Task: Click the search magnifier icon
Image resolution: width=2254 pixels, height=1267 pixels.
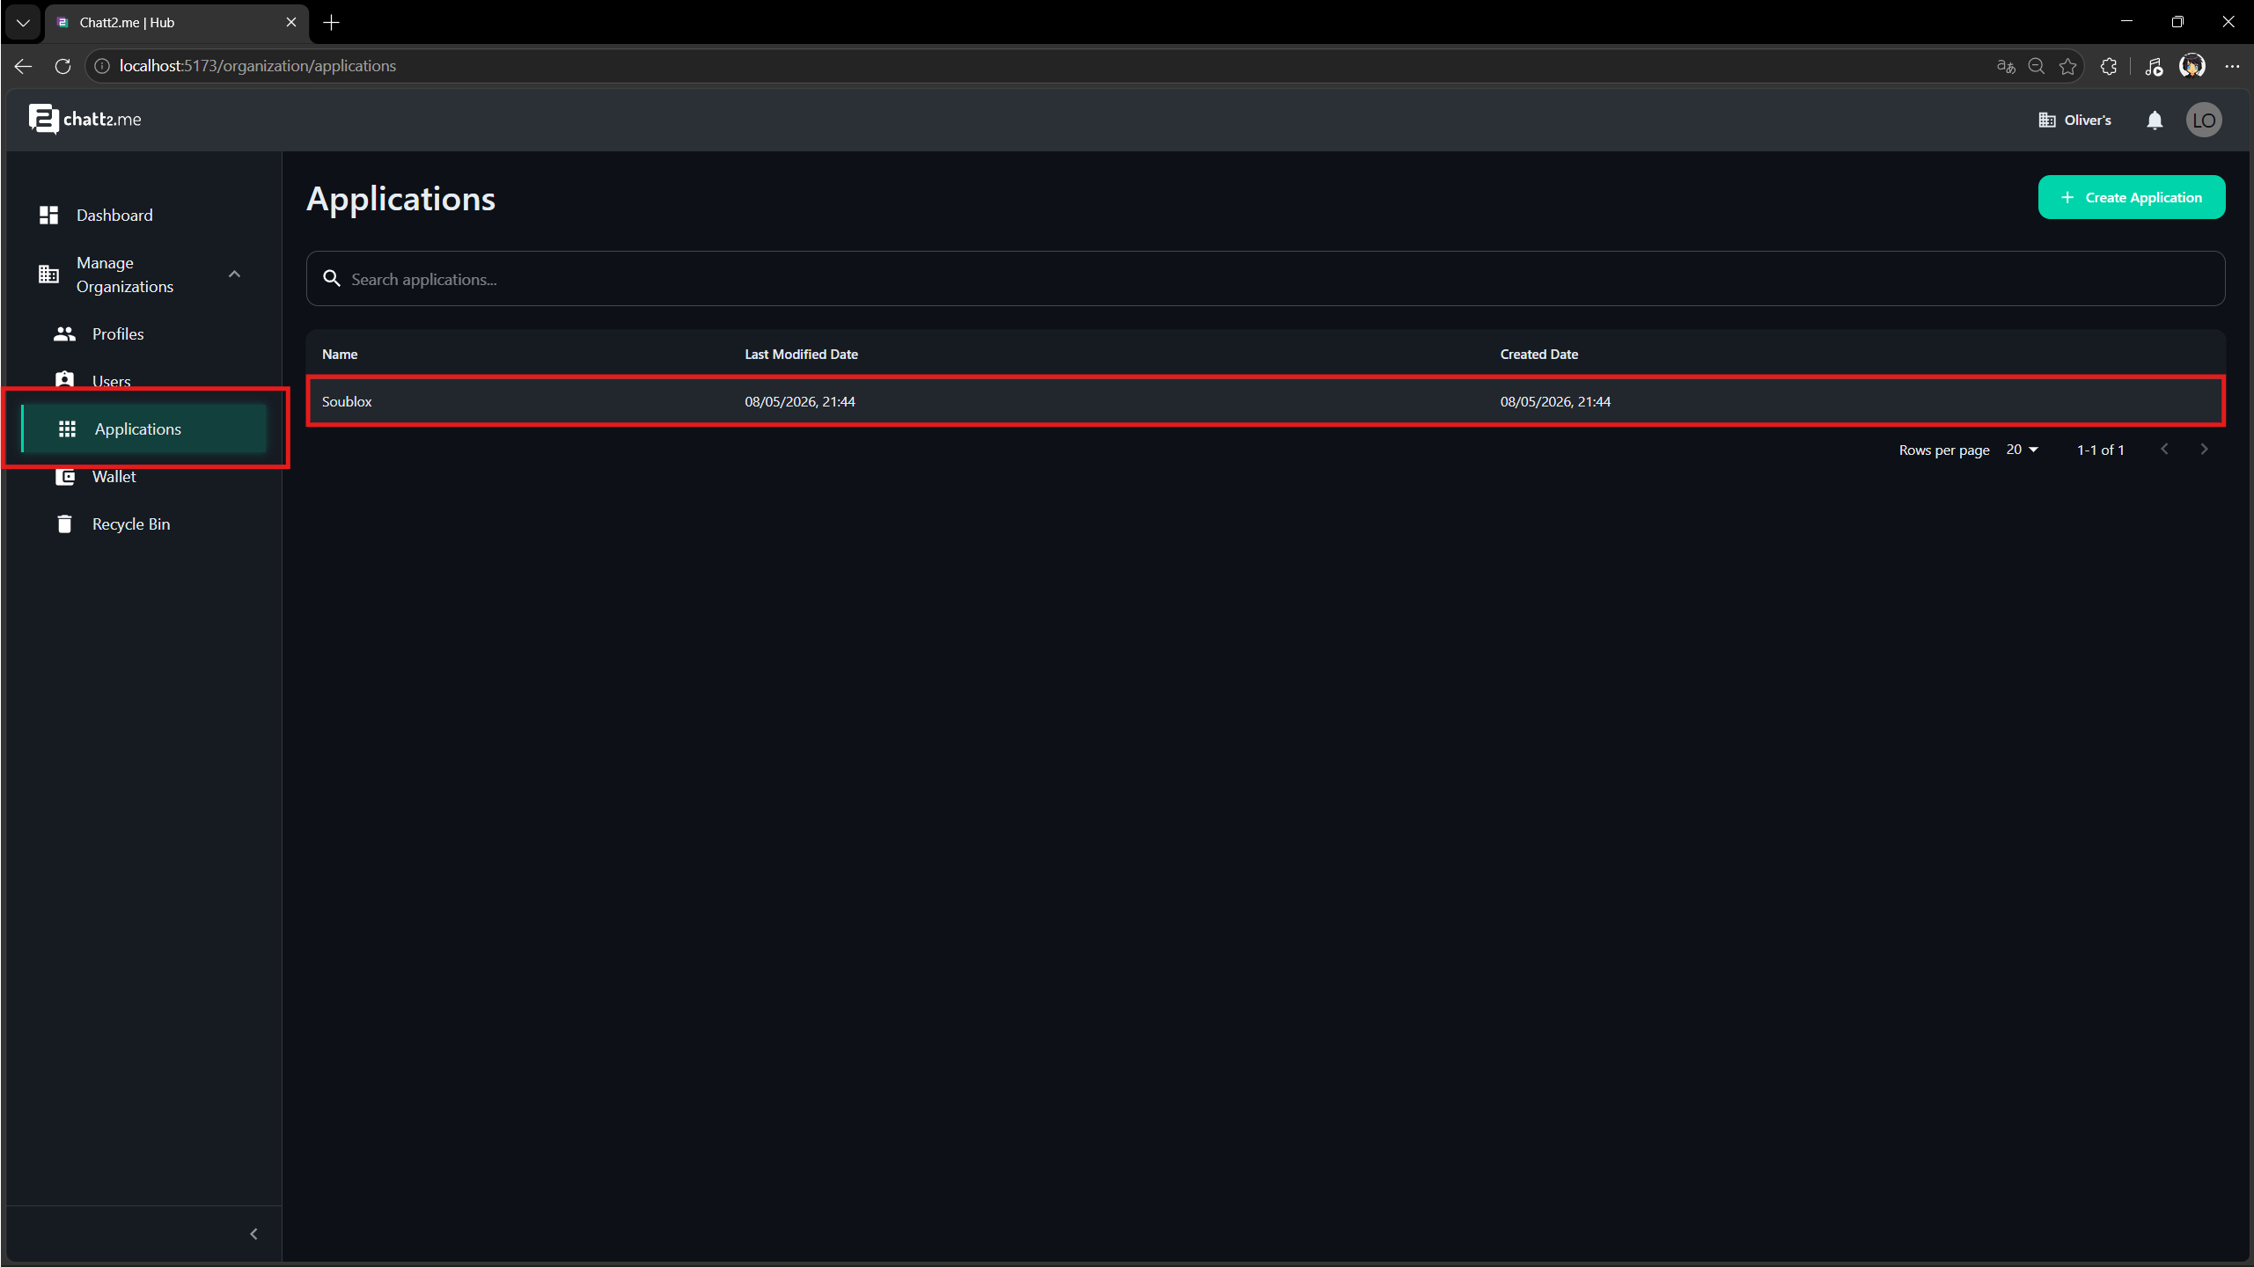Action: [x=332, y=279]
